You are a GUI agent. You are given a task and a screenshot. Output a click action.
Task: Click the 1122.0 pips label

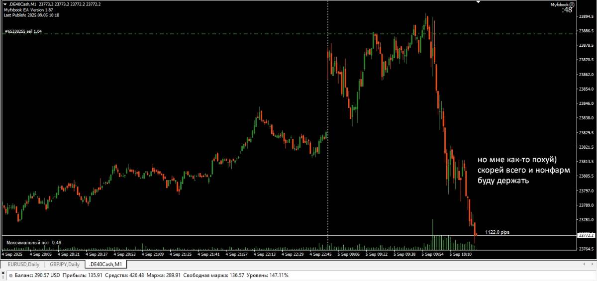[497, 232]
